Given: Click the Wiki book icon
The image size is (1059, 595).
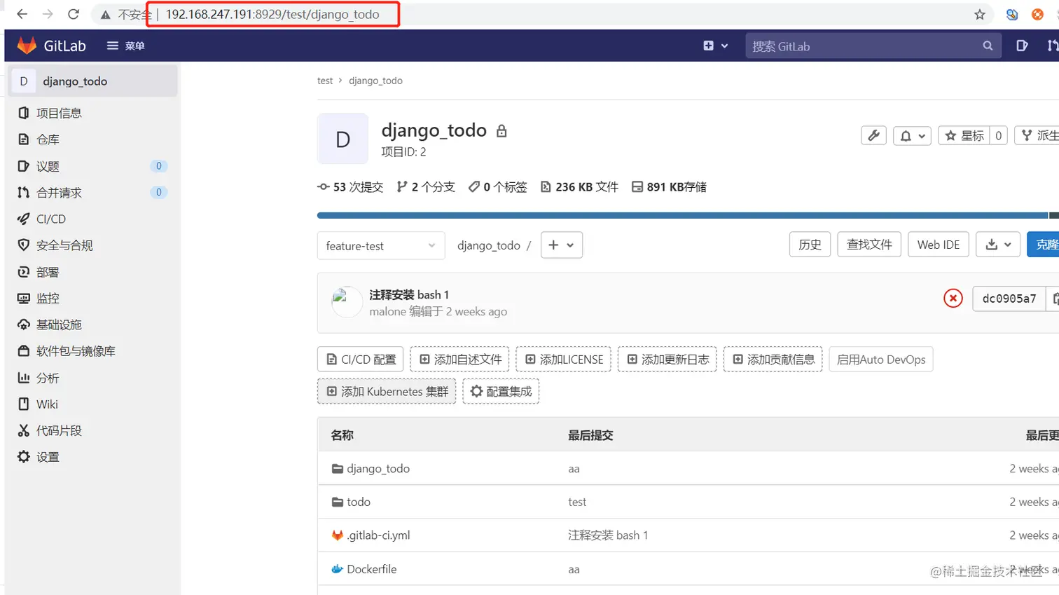Looking at the screenshot, I should [x=24, y=404].
